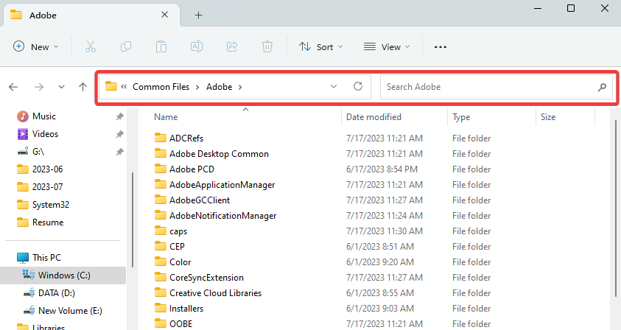Screen dimensions: 621x330
Task: Add a new tab with plus button
Action: click(x=198, y=15)
